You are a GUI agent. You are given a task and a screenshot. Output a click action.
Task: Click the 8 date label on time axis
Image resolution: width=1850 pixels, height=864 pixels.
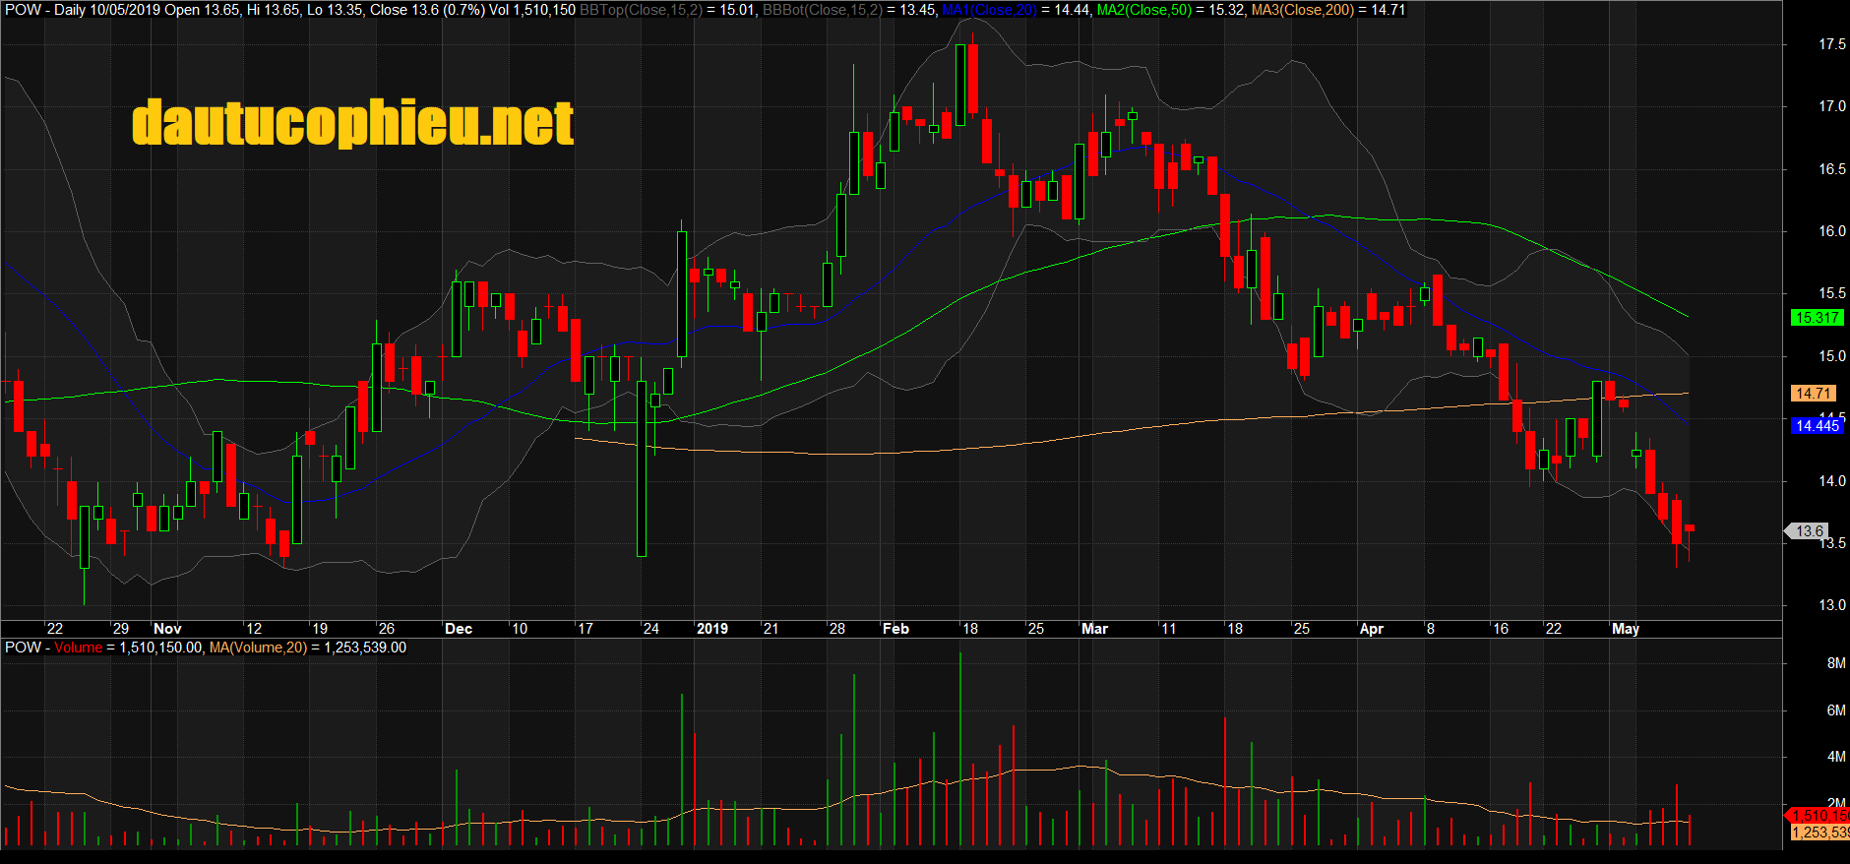click(1431, 629)
